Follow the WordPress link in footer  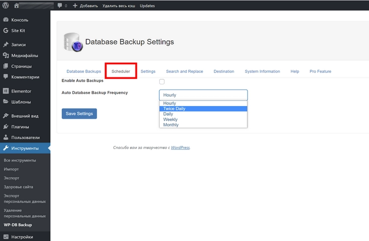(180, 148)
